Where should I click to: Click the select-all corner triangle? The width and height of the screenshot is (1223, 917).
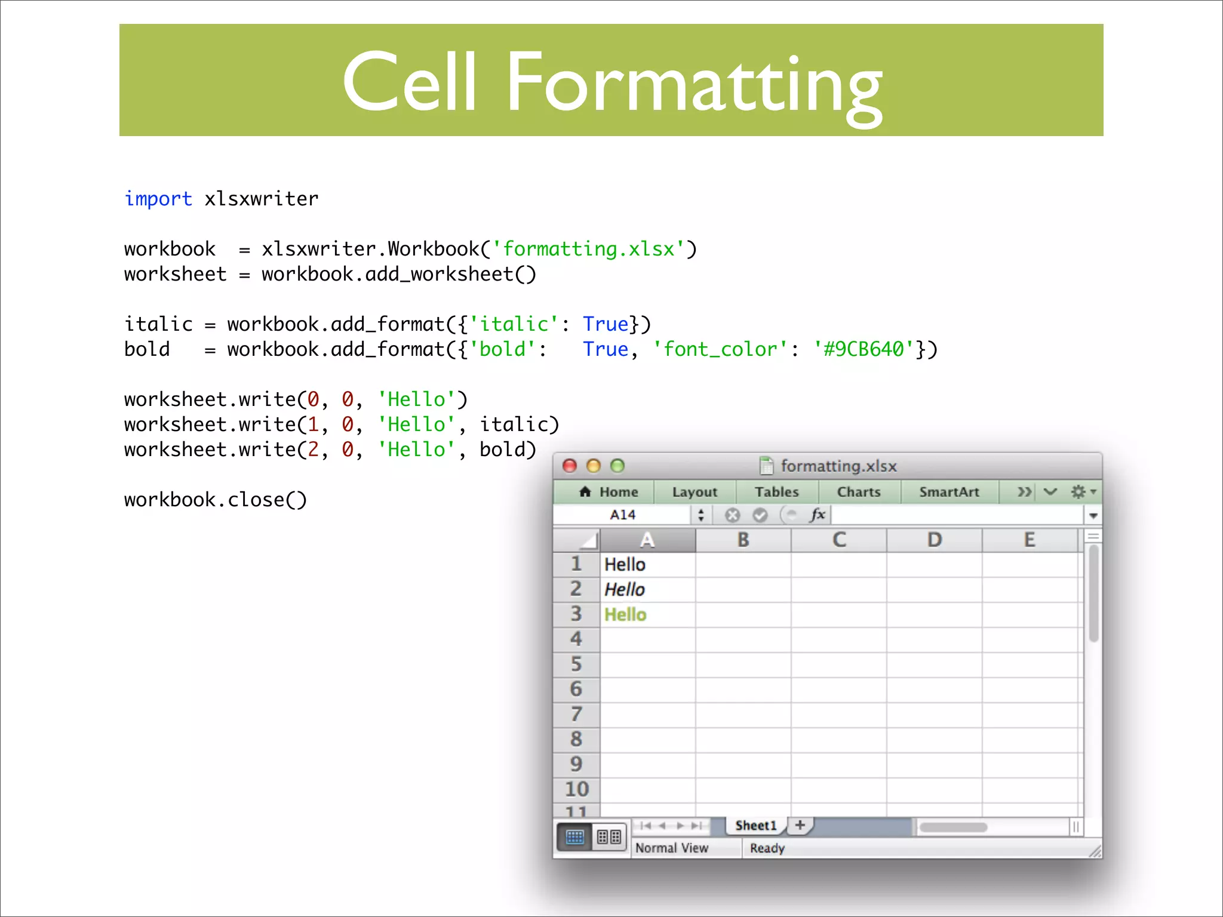pyautogui.click(x=577, y=540)
